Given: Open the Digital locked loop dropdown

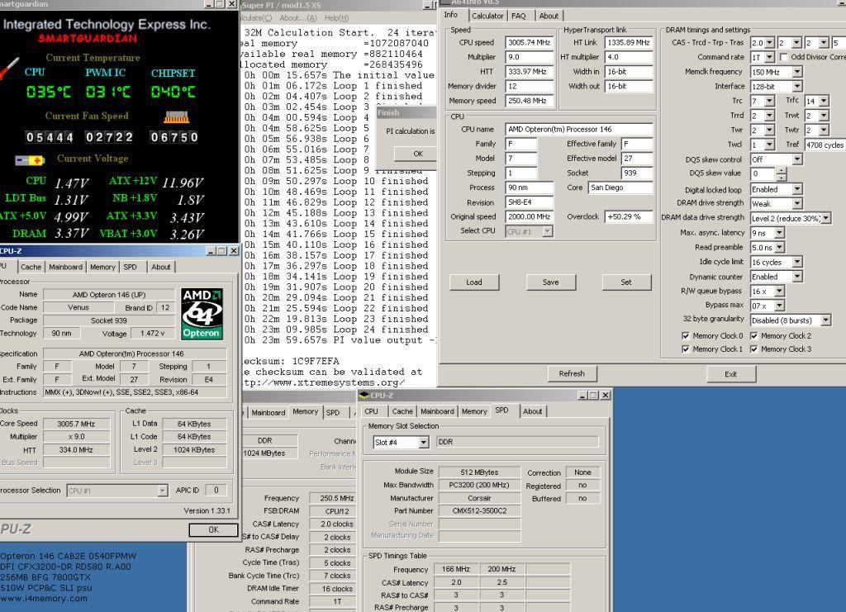Looking at the screenshot, I should pos(797,189).
